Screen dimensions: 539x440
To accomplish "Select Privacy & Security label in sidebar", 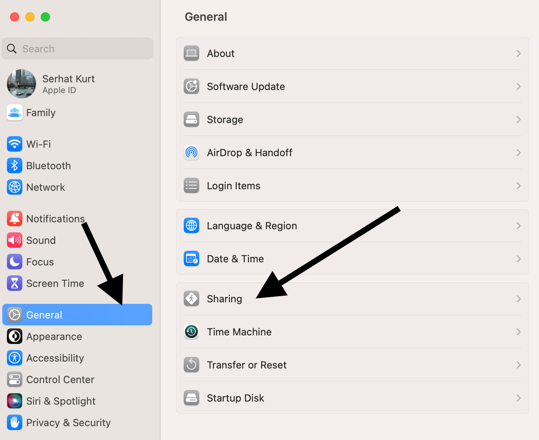I will (x=68, y=423).
